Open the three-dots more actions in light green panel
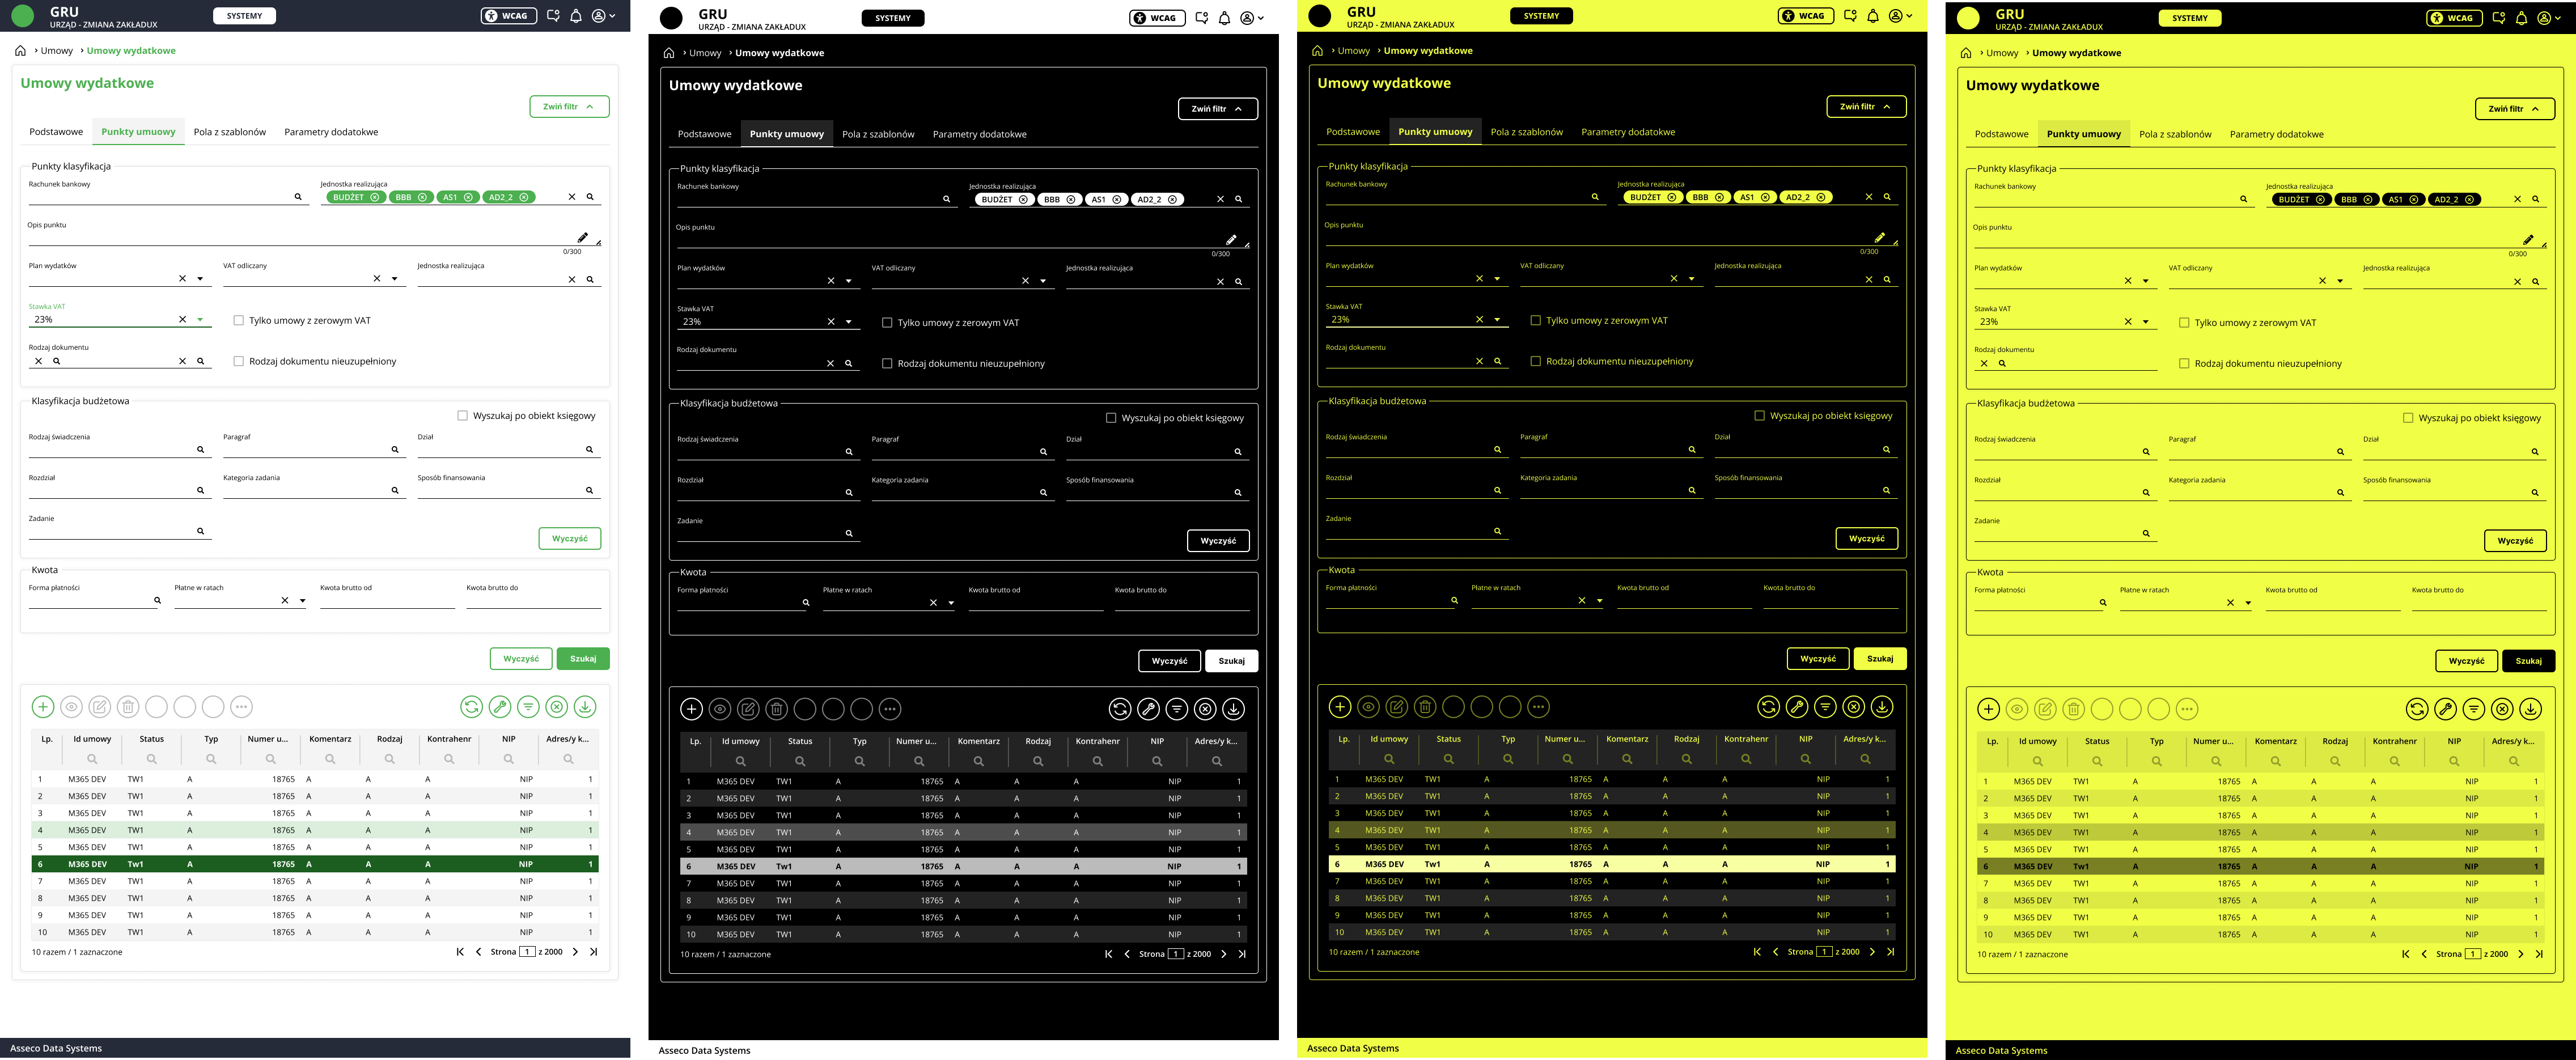 point(241,707)
